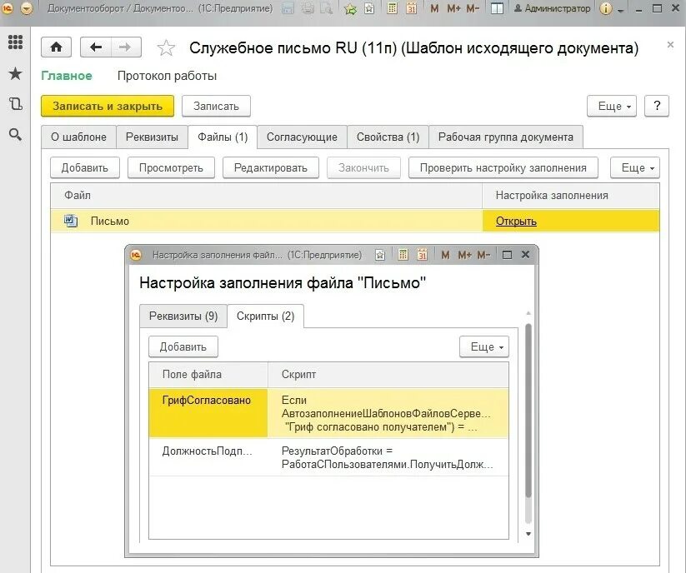Screen dimensions: 686x573
Task: Open the Еще dropdown in the files toolbar
Action: click(x=634, y=167)
